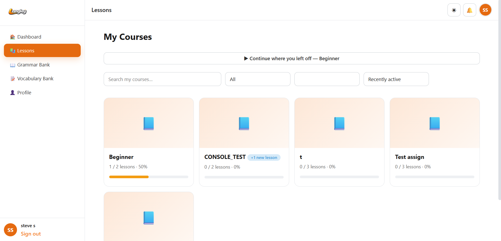The image size is (501, 241).
Task: Open SS user avatar in header
Action: tap(485, 10)
